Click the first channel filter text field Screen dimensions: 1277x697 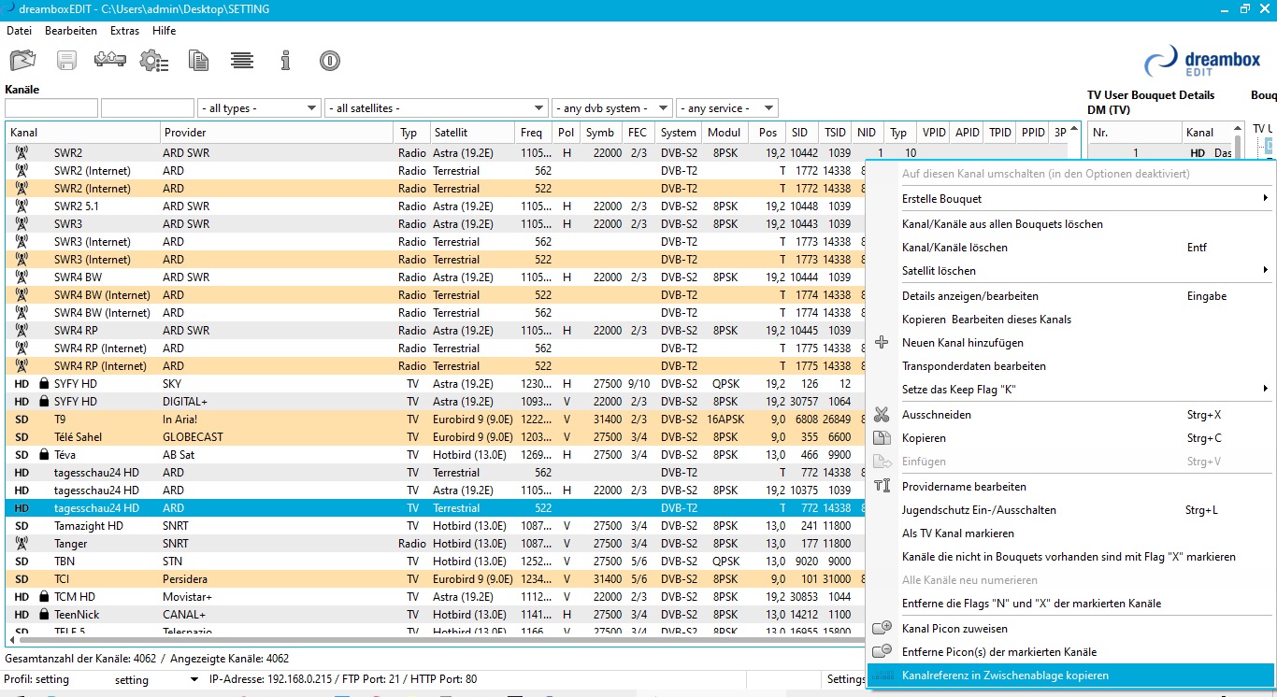(x=51, y=108)
